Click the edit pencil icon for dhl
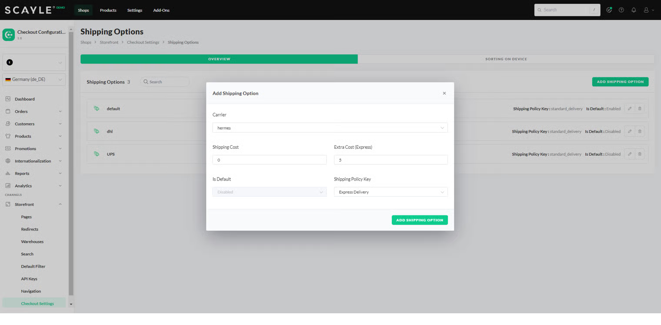The image size is (661, 325). [629, 131]
